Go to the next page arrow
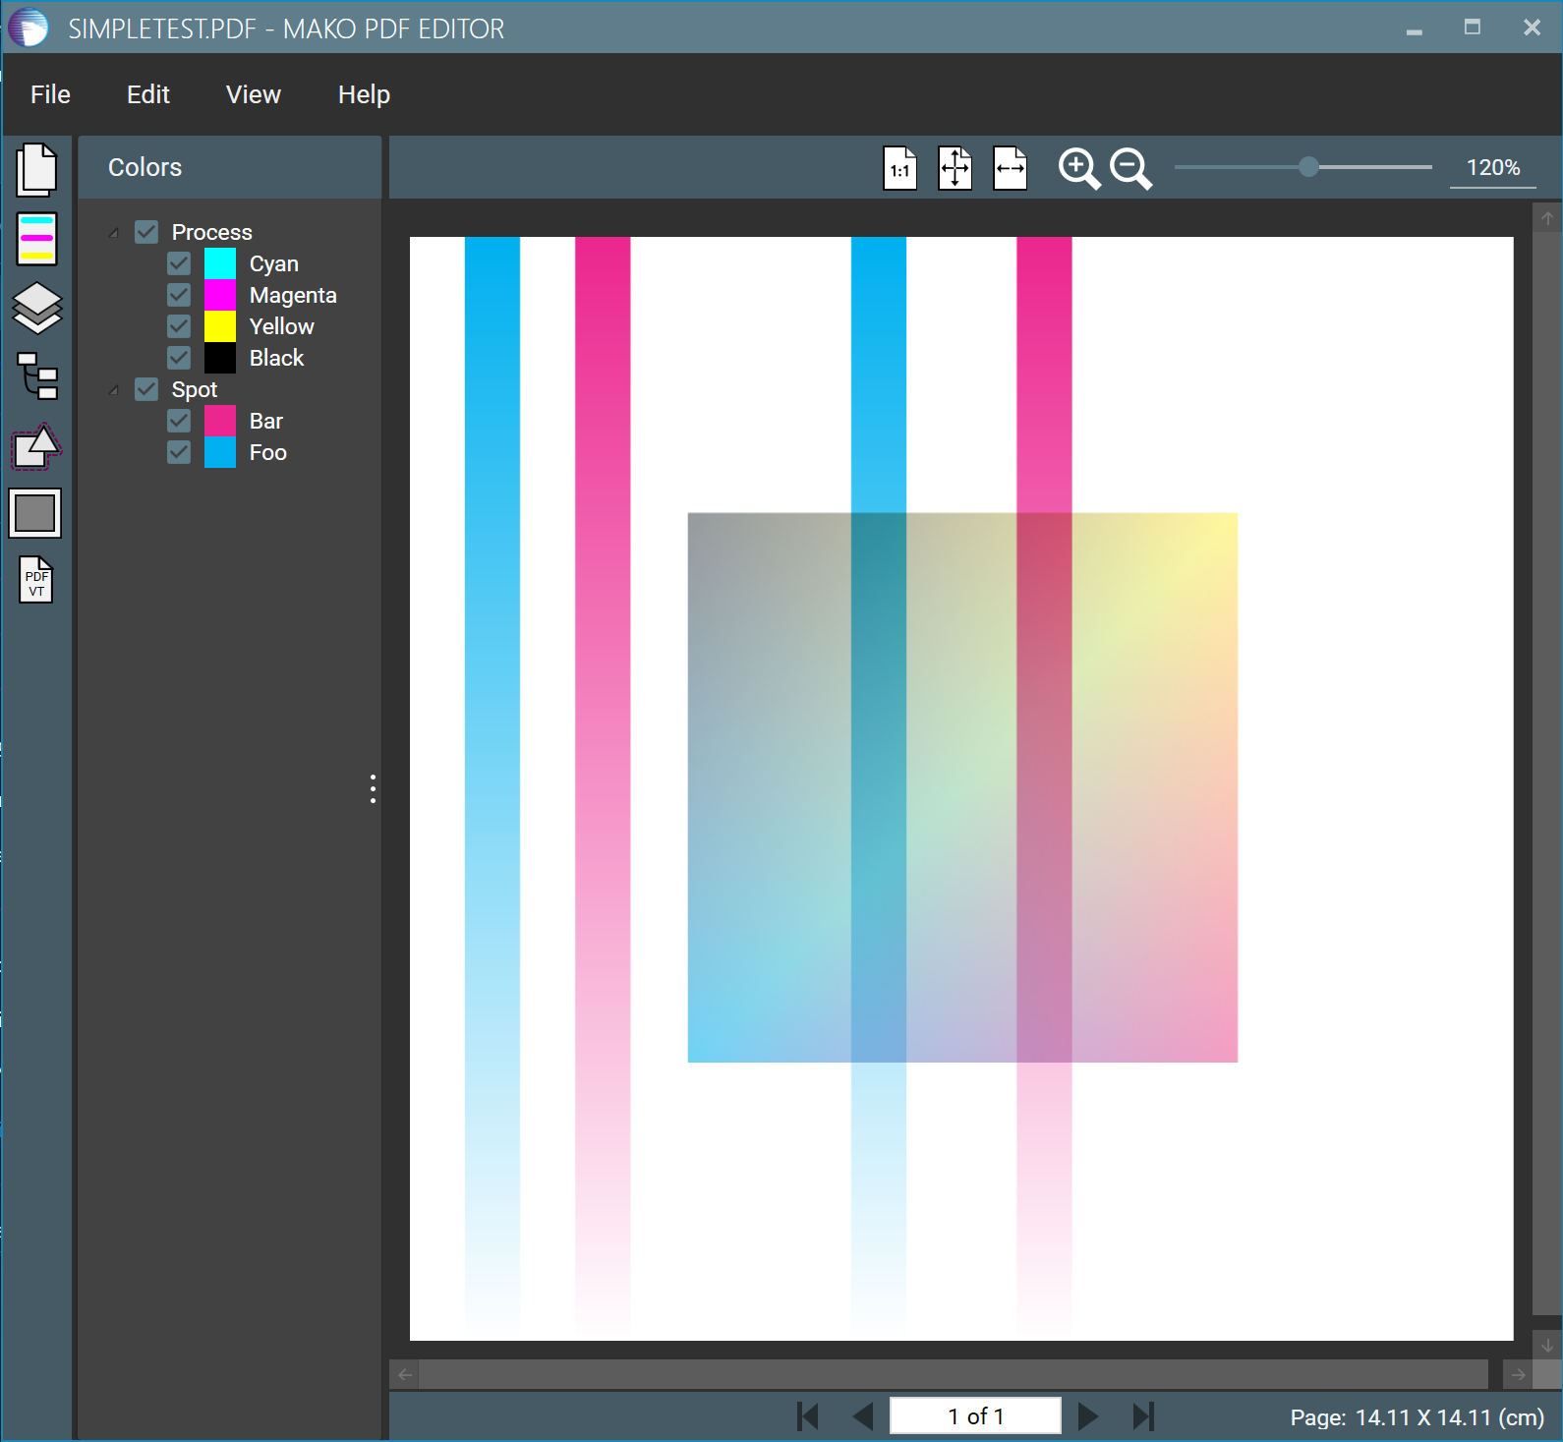 click(1087, 1416)
